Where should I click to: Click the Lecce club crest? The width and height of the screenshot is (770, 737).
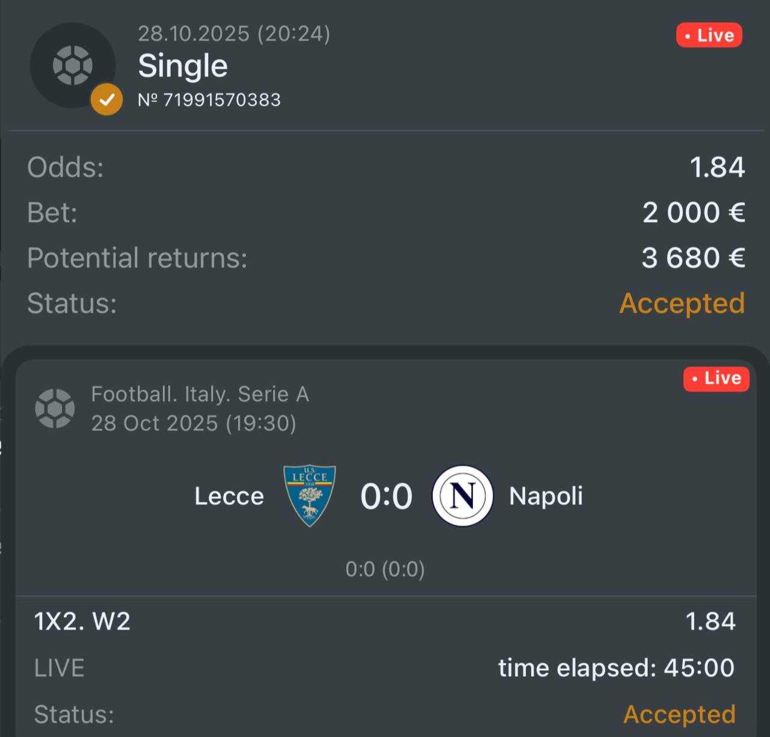[309, 496]
